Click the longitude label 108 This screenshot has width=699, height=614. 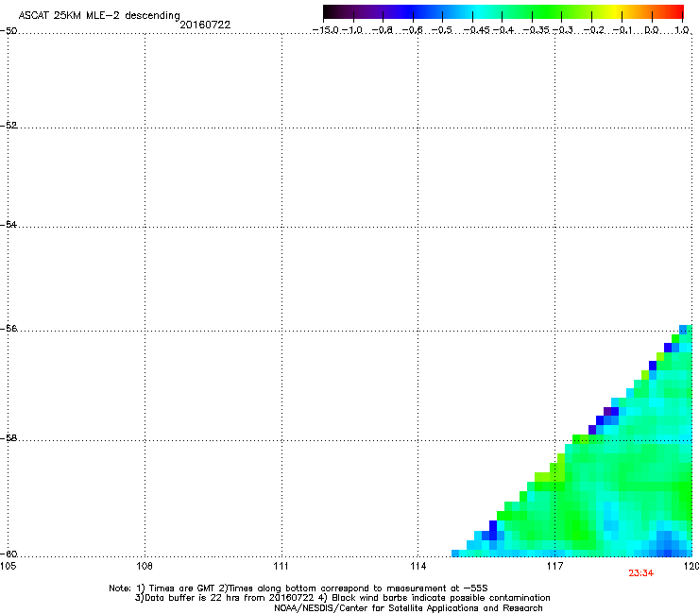coord(145,566)
